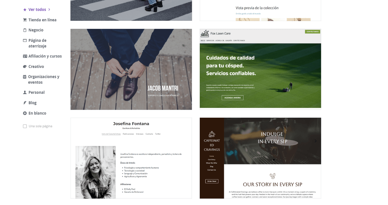This screenshot has height=205, width=388.
Task: Expand the Ver todos chevron arrow
Action: [49, 10]
